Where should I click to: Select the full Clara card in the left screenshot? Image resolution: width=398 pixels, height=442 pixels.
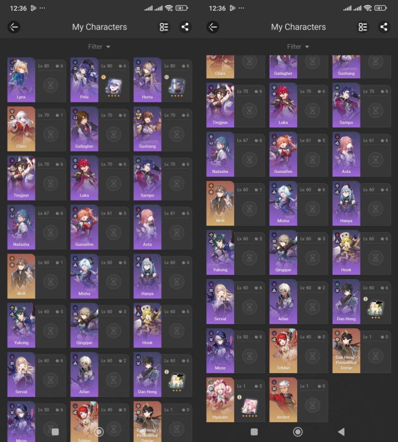[x=37, y=129]
